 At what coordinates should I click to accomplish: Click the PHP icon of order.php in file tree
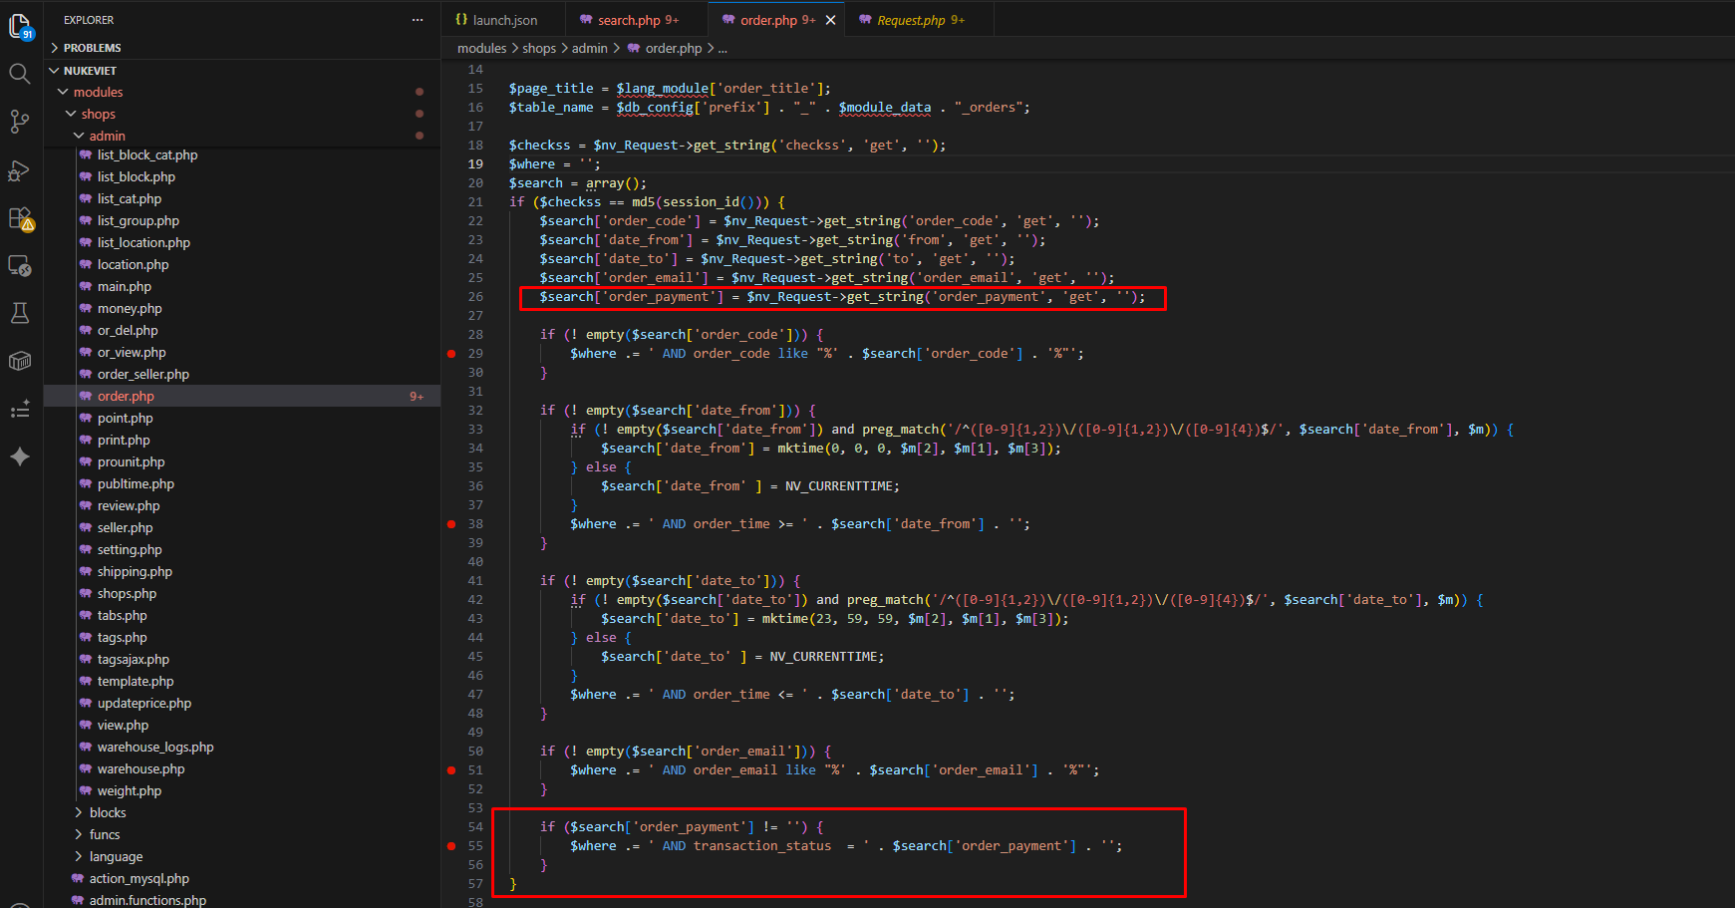pyautogui.click(x=86, y=397)
